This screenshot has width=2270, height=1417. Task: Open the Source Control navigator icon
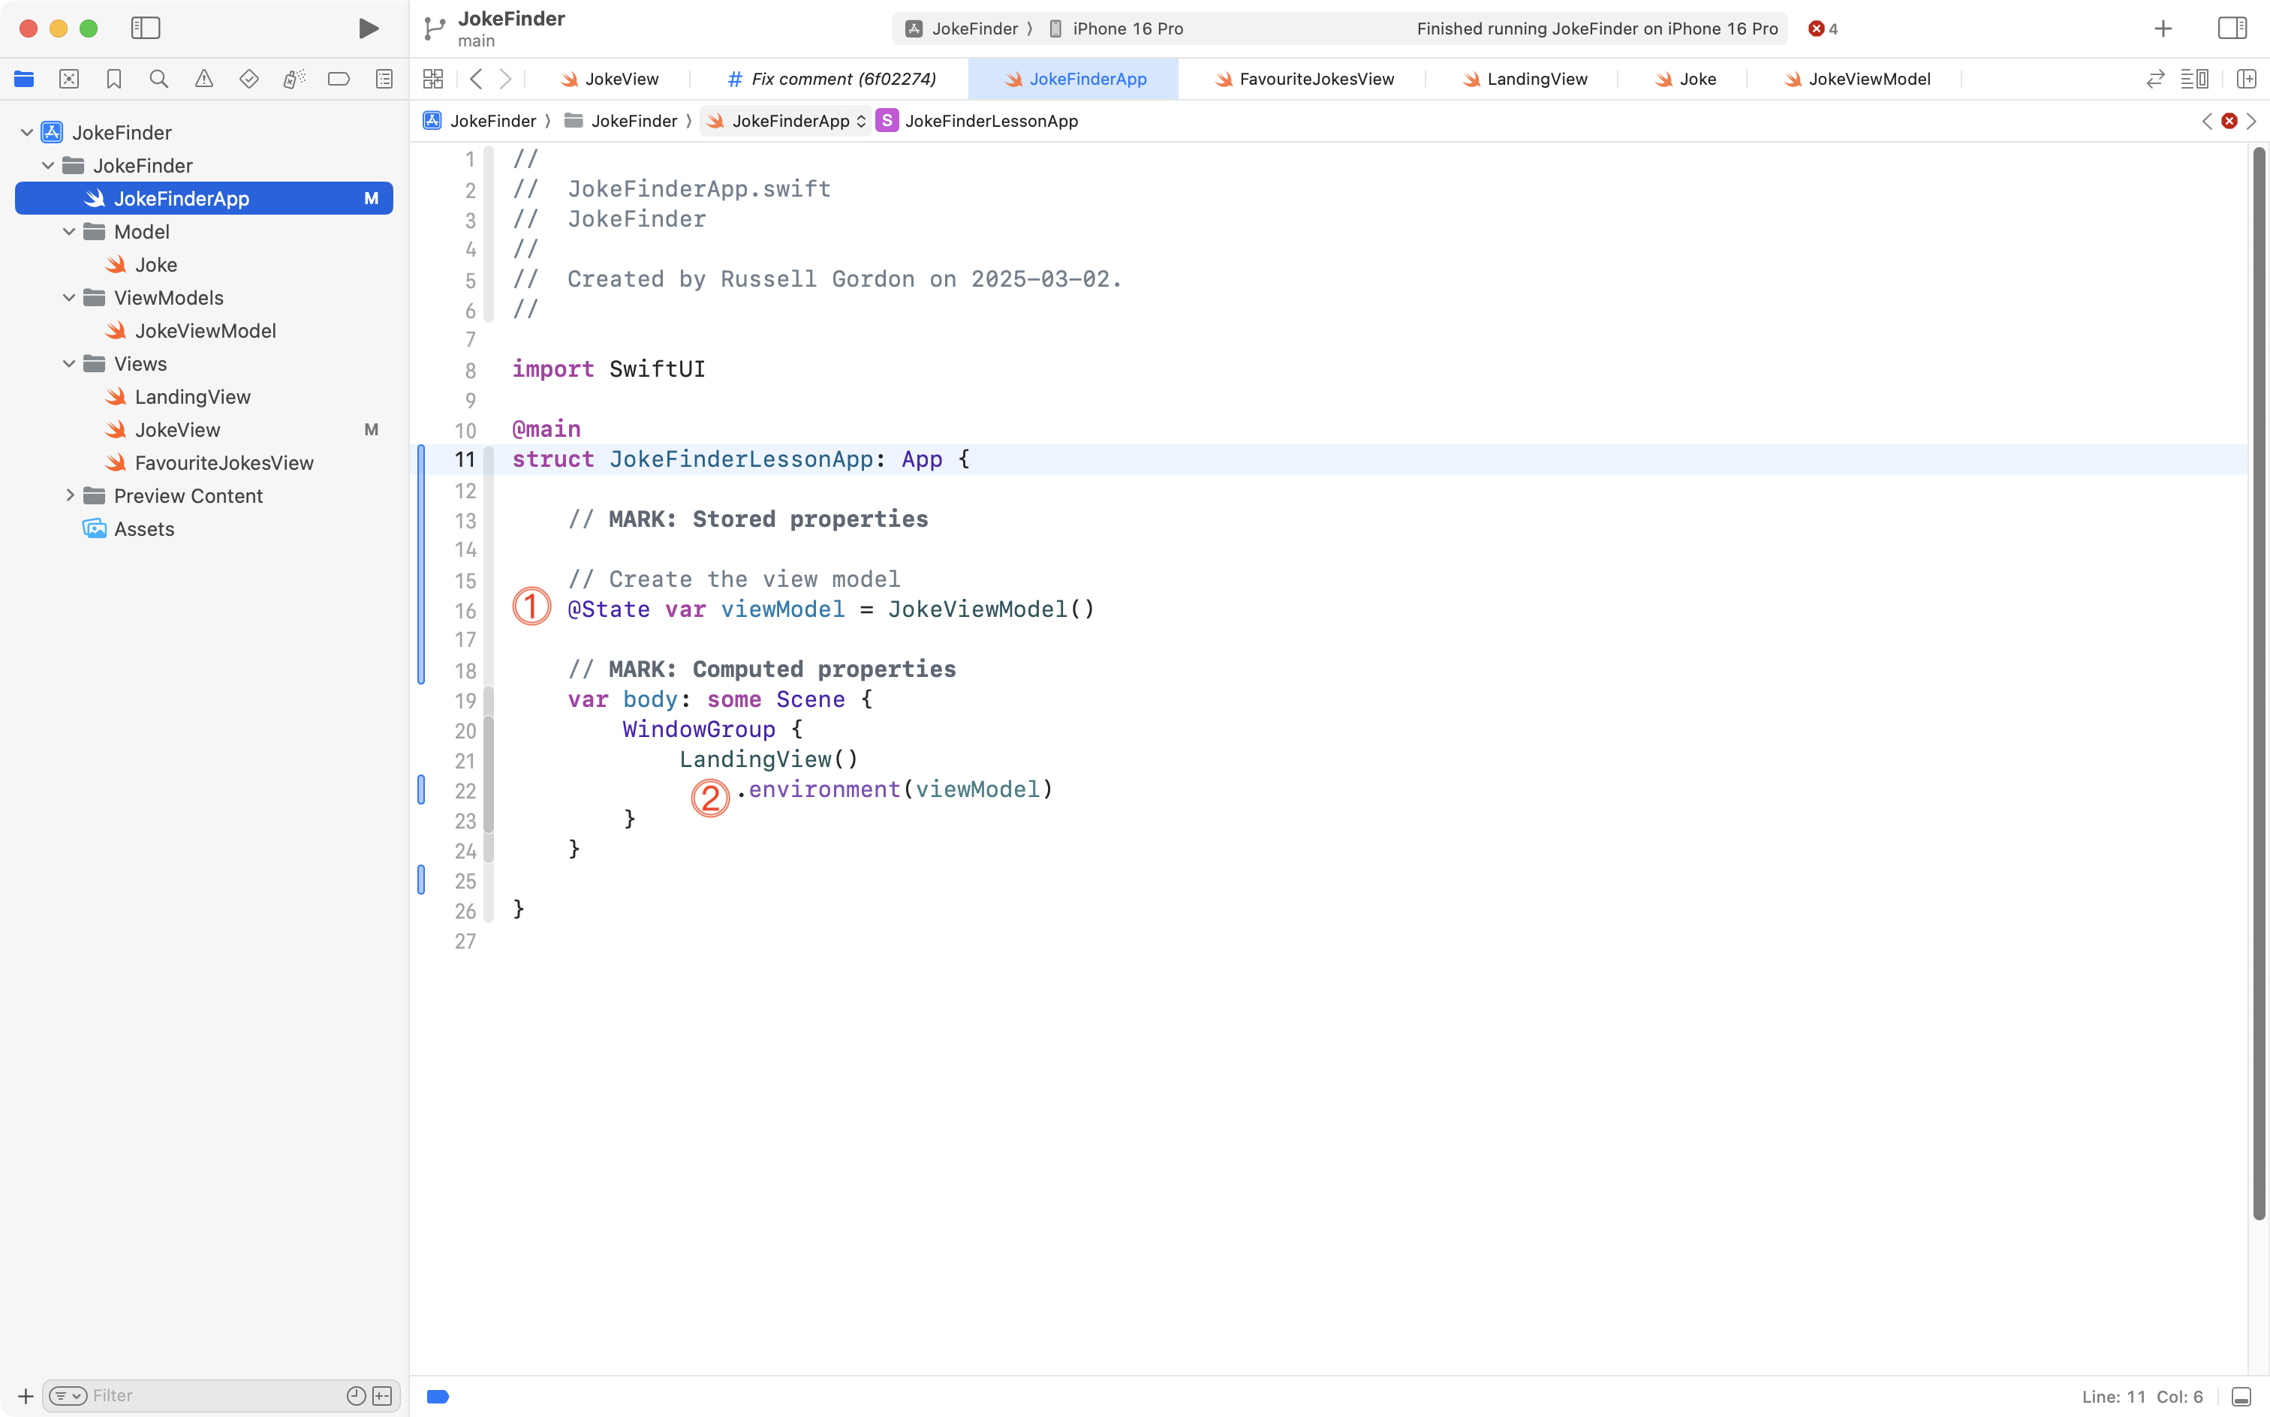tap(68, 80)
